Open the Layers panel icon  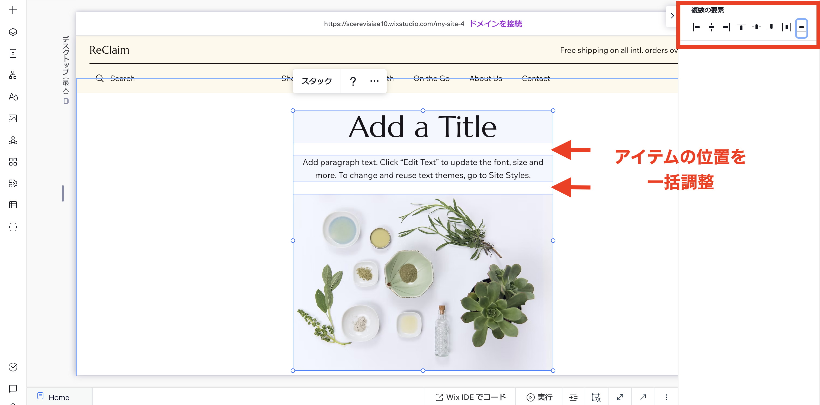point(13,32)
